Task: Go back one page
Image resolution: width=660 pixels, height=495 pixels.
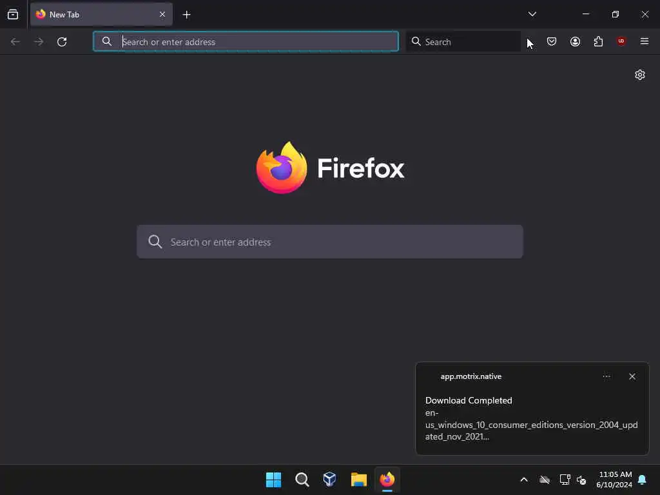Action: pyautogui.click(x=15, y=42)
